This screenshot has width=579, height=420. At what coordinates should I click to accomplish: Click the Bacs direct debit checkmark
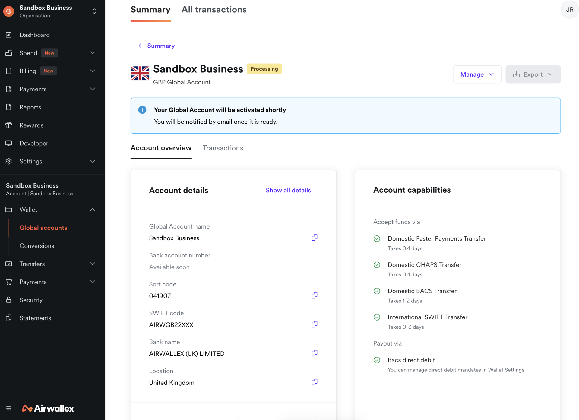(377, 360)
